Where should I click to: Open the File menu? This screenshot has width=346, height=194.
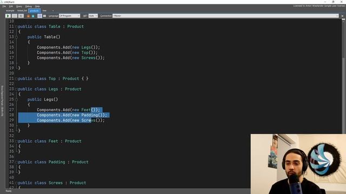point(4,6)
